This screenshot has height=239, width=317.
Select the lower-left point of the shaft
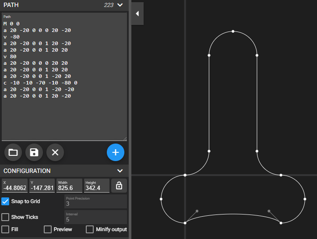(x=209, y=151)
